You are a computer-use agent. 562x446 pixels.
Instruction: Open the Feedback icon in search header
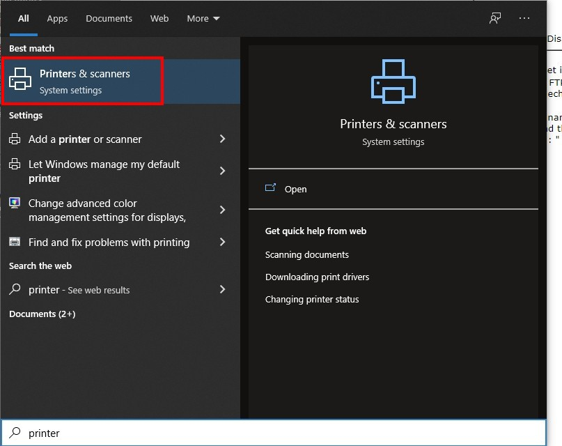495,18
